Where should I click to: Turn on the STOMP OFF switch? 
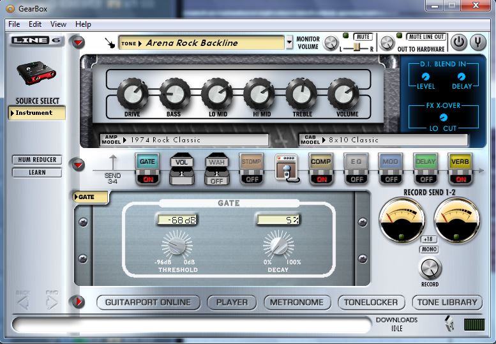(x=252, y=179)
